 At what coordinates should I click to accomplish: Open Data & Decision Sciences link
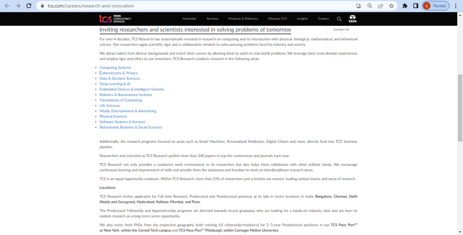119,78
